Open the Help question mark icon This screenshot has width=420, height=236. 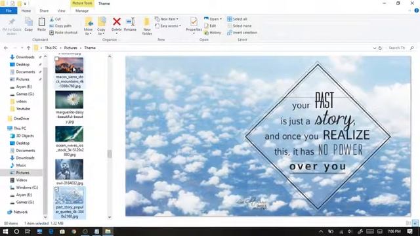coord(416,10)
